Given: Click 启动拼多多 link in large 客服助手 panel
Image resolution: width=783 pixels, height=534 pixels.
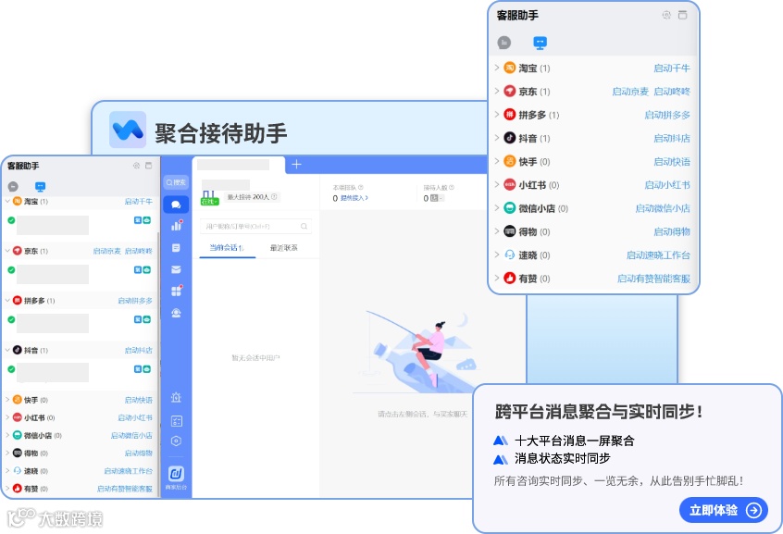Looking at the screenshot, I should click(667, 115).
